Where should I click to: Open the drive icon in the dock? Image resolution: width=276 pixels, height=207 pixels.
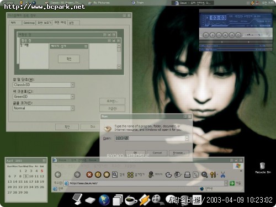tap(90, 200)
